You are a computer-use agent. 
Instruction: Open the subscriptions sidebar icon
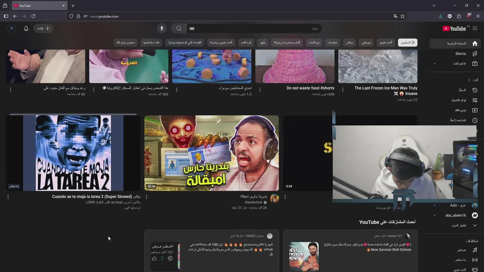tap(475, 63)
